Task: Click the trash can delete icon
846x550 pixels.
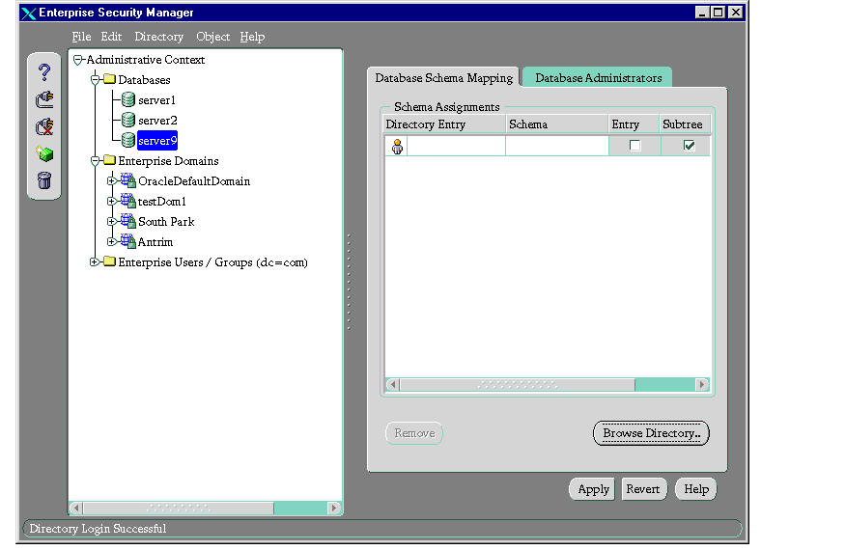Action: 44,180
